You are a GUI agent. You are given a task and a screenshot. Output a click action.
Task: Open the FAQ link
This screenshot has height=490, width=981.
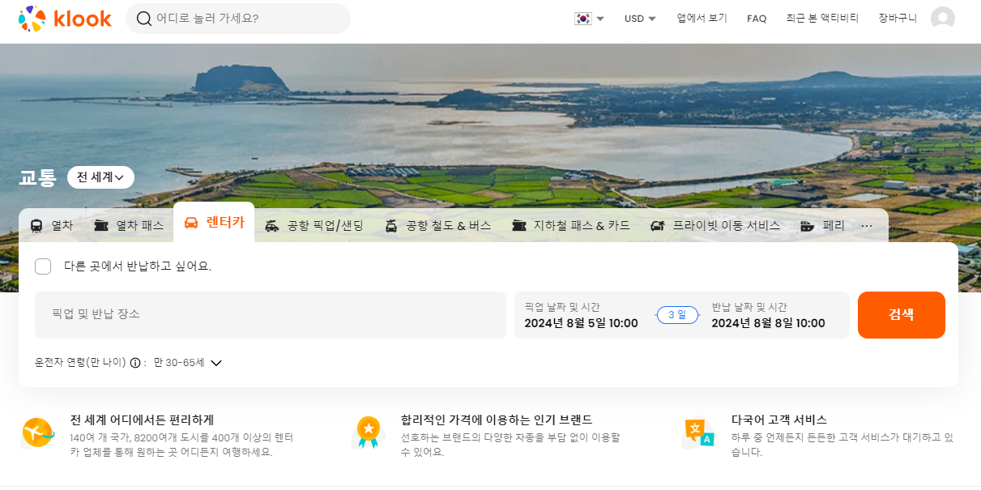click(757, 19)
